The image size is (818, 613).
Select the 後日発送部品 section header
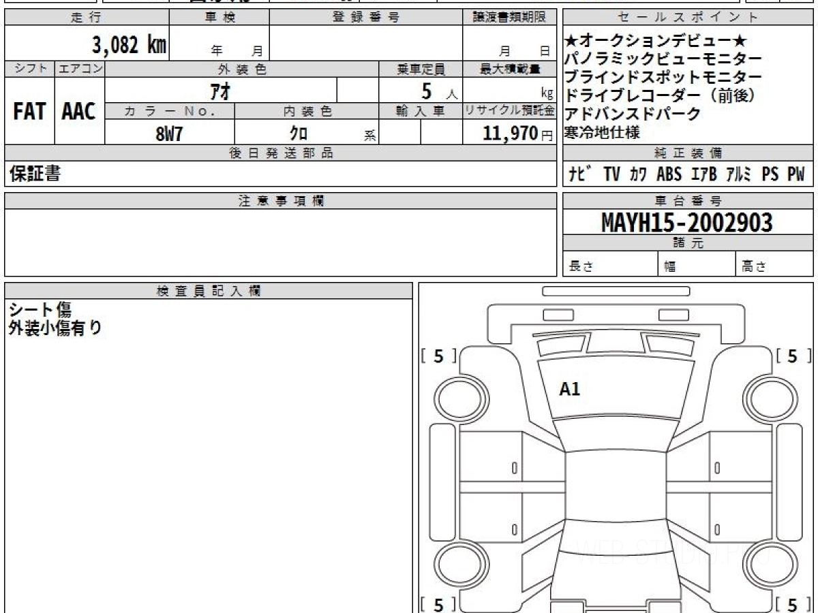click(x=281, y=153)
